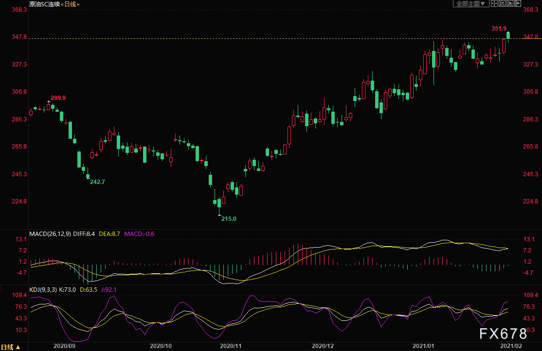The height and width of the screenshot is (351, 542).
Task: Click the 2020/09 date on time axis
Action: (x=65, y=347)
